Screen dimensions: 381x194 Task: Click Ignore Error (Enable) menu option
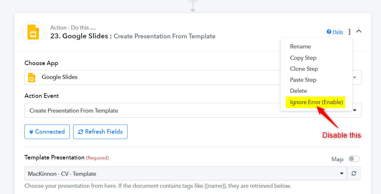pyautogui.click(x=316, y=102)
